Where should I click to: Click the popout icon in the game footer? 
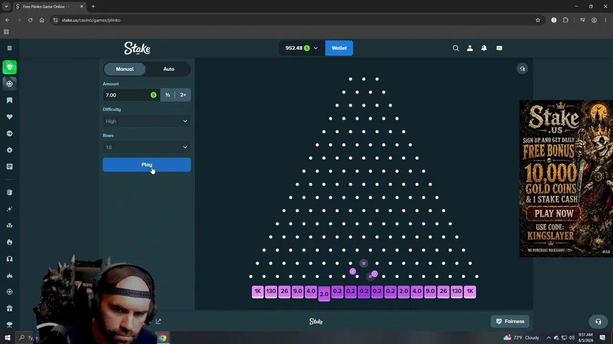158,322
